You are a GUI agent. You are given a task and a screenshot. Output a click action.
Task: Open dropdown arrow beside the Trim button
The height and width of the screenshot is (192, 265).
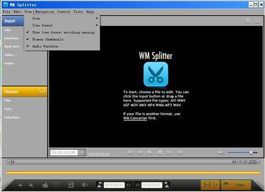[217, 185]
